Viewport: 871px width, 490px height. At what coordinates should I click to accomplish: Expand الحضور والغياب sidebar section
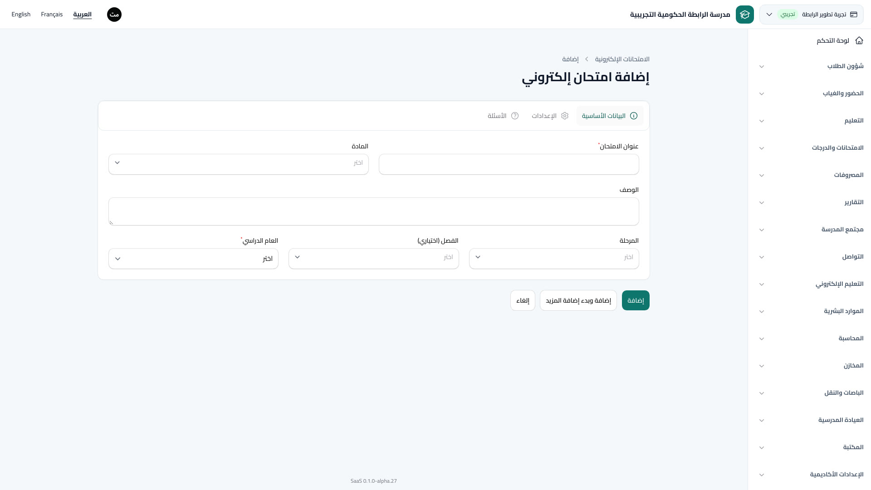click(811, 93)
